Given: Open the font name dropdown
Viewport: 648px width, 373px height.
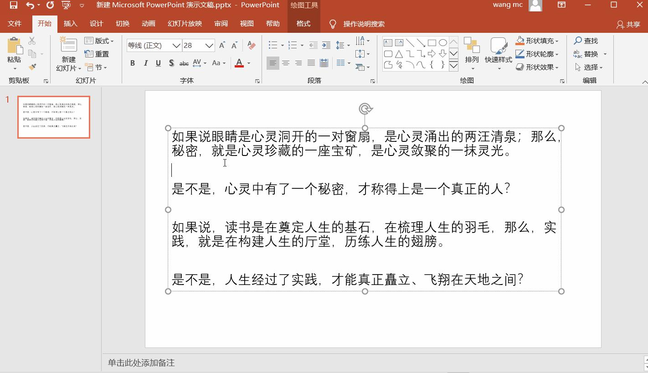Looking at the screenshot, I should point(177,45).
